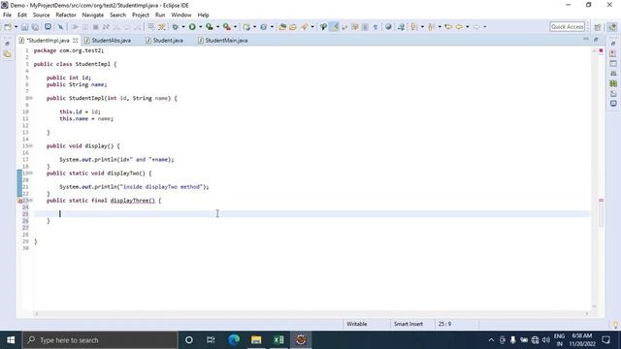The width and height of the screenshot is (621, 349).
Task: Click the Open Type toolbar icon
Action: (x=282, y=27)
